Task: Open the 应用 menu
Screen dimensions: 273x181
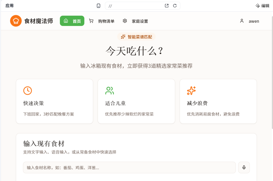Action: (10, 6)
